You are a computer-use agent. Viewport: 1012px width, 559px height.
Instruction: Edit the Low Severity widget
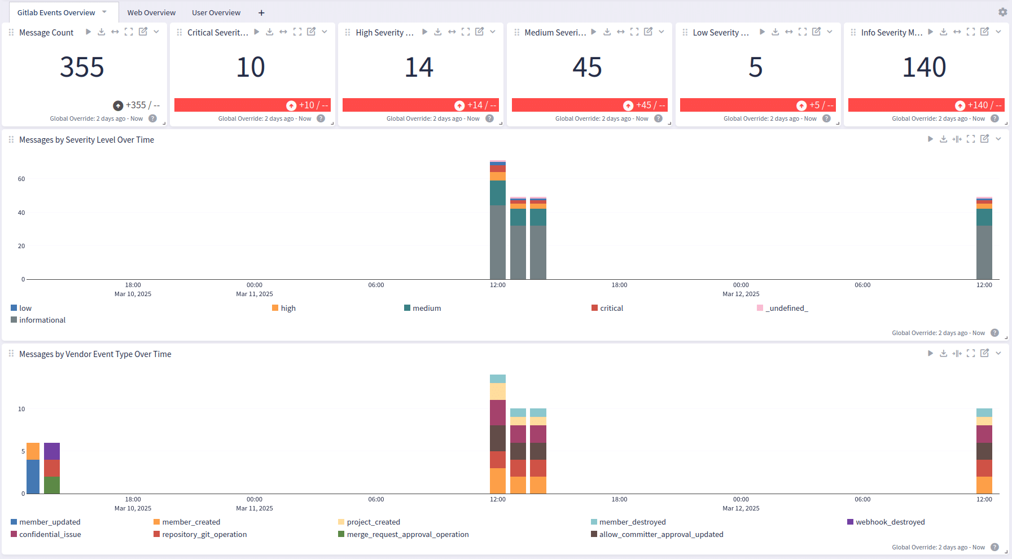(816, 32)
